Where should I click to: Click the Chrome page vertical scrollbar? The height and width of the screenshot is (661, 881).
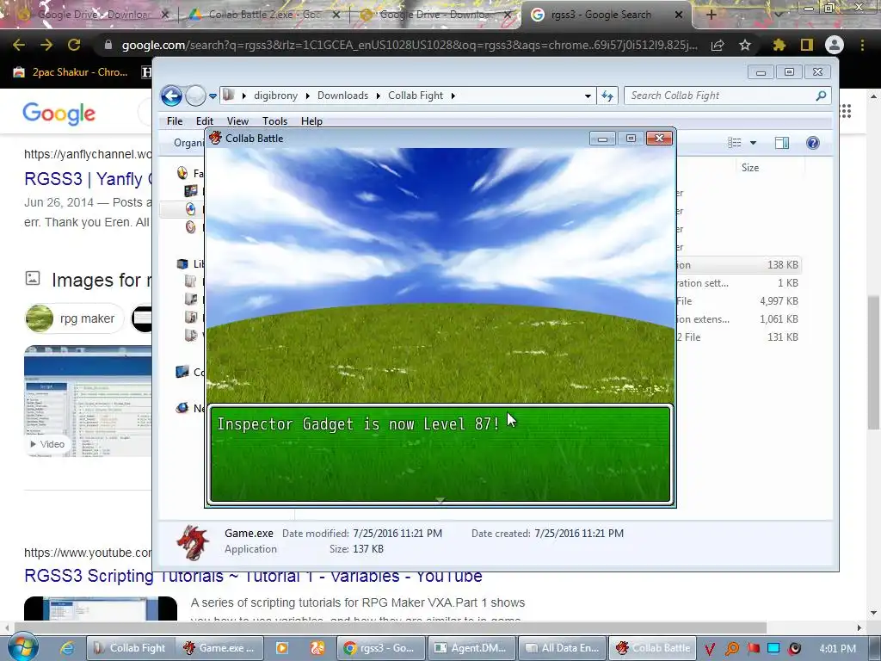[x=873, y=362]
